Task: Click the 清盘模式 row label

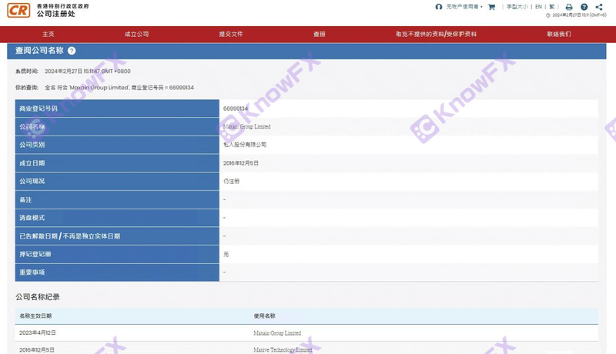Action: (32, 218)
